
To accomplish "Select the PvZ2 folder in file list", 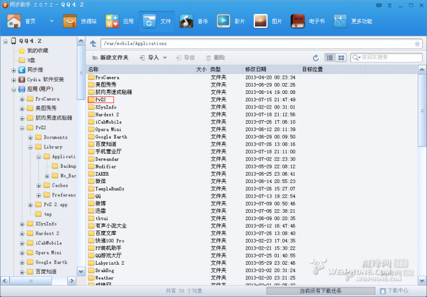I will click(x=101, y=99).
